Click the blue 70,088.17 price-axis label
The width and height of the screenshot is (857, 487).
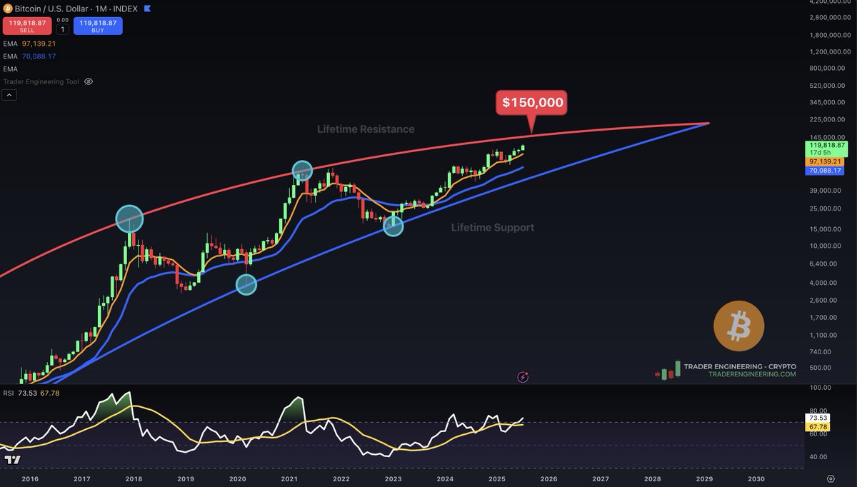click(x=826, y=171)
